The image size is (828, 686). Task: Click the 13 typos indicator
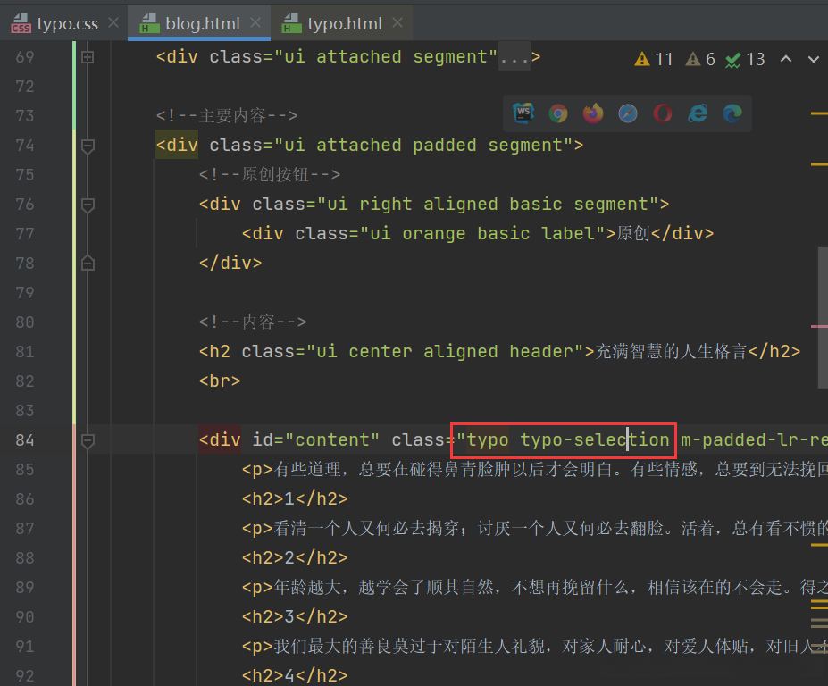point(745,59)
